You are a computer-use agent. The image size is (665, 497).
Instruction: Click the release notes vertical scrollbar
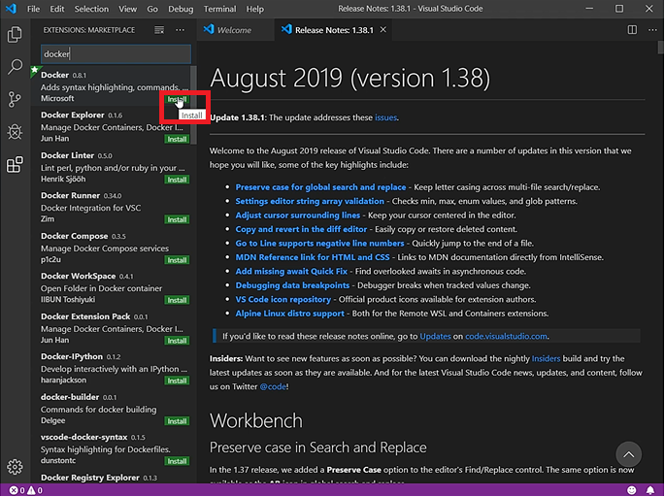pos(661,47)
